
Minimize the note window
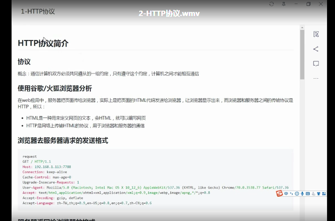point(296,4)
